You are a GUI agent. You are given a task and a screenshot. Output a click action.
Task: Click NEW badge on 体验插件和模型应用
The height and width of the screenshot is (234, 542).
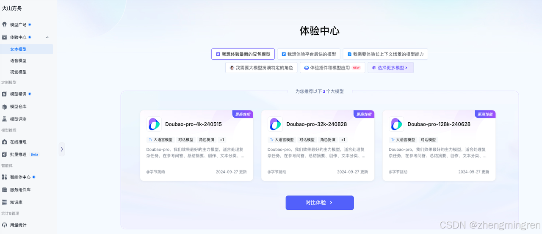point(356,68)
